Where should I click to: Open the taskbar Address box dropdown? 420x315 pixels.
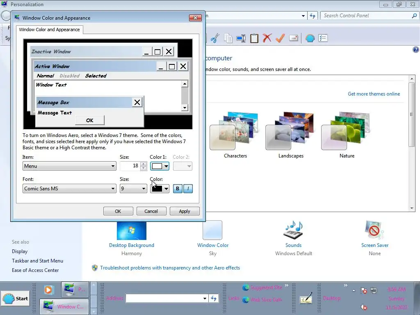coord(205,298)
